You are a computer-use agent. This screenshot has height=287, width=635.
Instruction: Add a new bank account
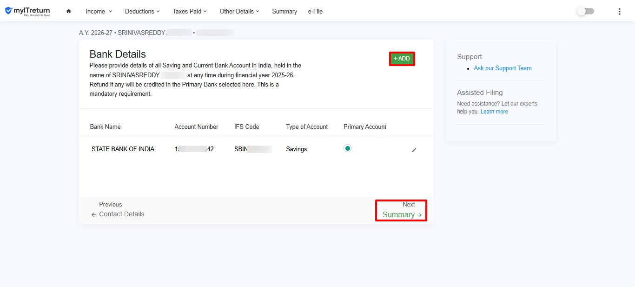click(x=402, y=59)
